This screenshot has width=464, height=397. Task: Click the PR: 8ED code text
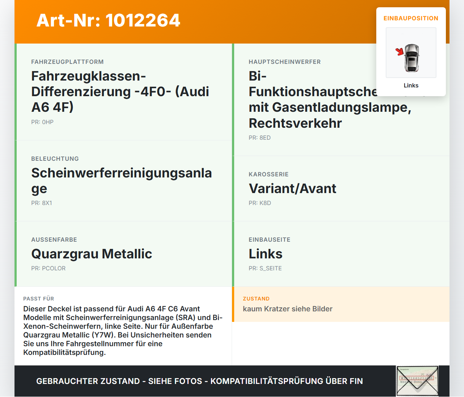pos(259,138)
